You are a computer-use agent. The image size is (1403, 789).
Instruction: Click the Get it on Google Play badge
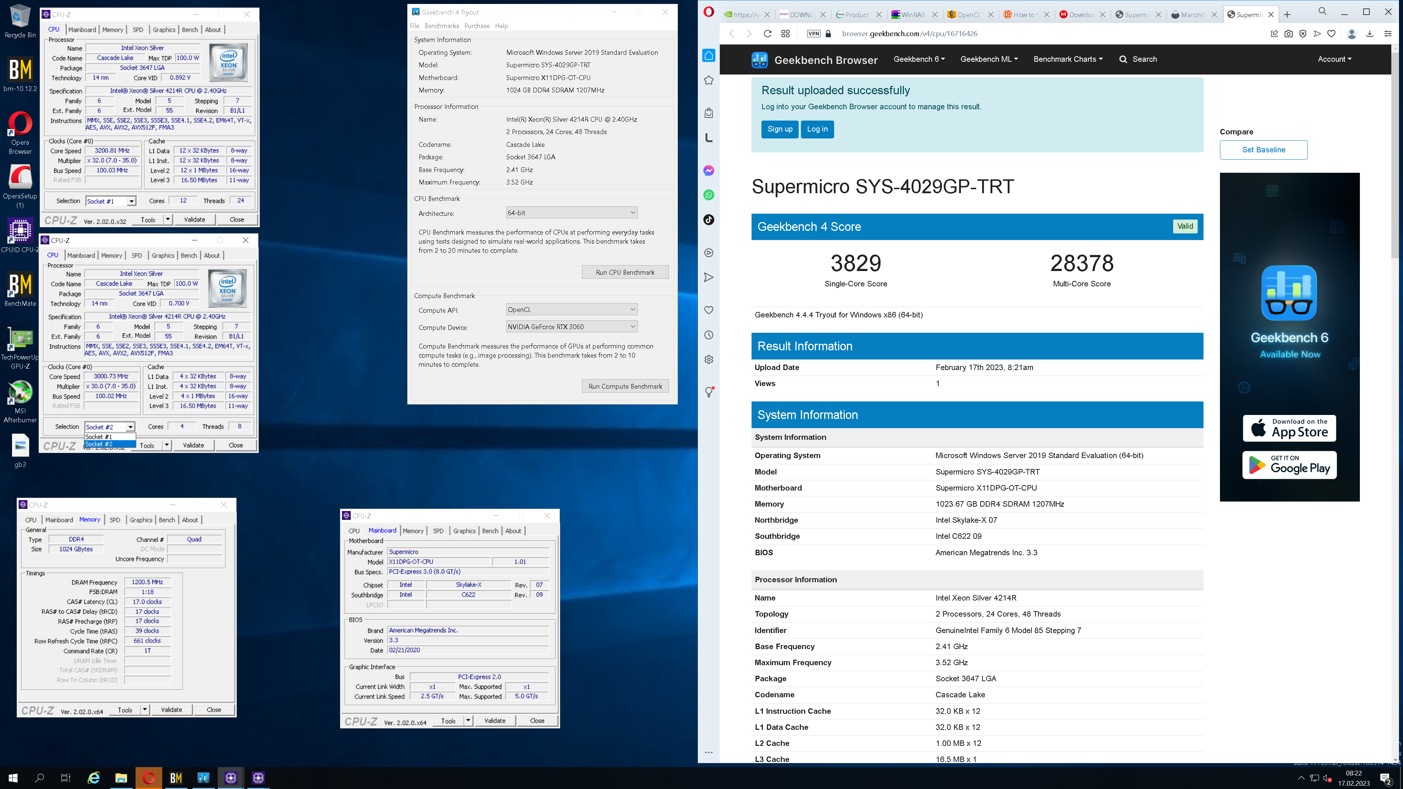(1289, 465)
